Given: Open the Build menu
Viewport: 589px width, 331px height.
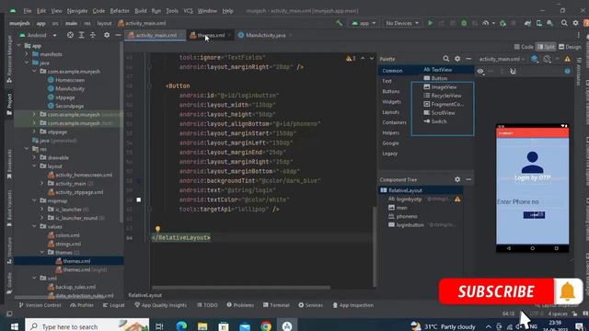Looking at the screenshot, I should pyautogui.click(x=141, y=11).
